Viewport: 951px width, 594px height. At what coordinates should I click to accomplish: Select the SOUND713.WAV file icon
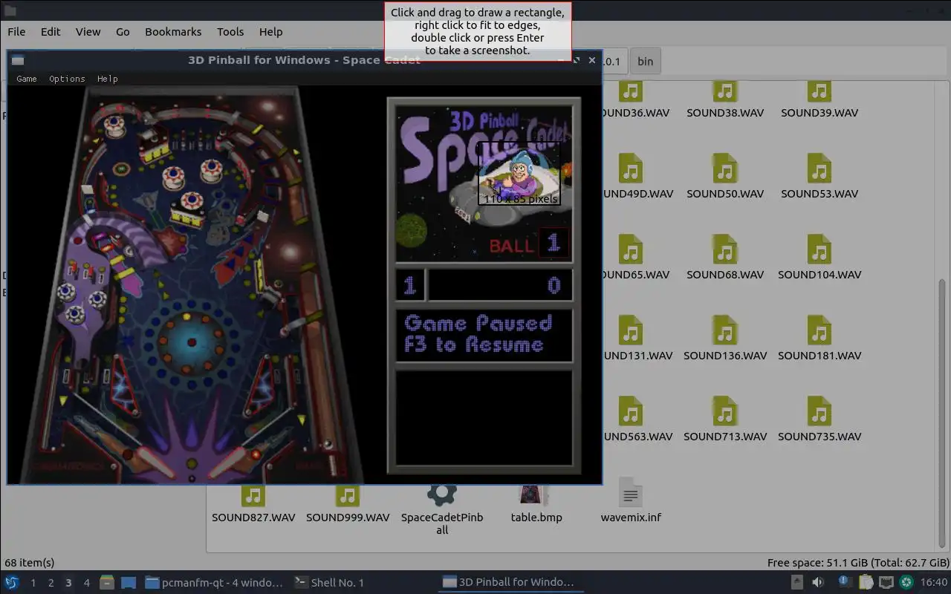click(x=725, y=412)
